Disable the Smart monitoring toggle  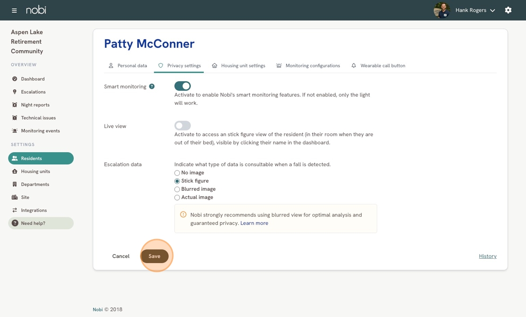click(182, 86)
